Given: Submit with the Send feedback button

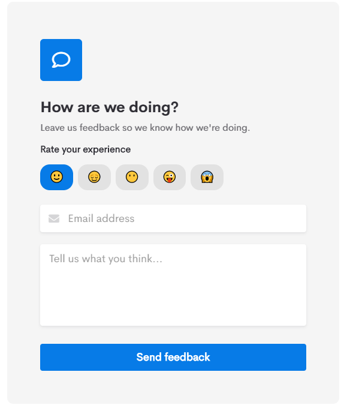Looking at the screenshot, I should (x=173, y=357).
